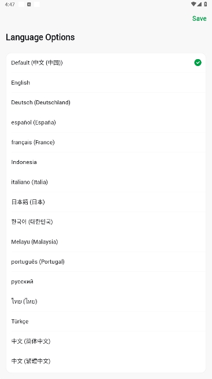212x379 pixels.
Task: Choose 中文 (简体中文) option
Action: (106, 341)
